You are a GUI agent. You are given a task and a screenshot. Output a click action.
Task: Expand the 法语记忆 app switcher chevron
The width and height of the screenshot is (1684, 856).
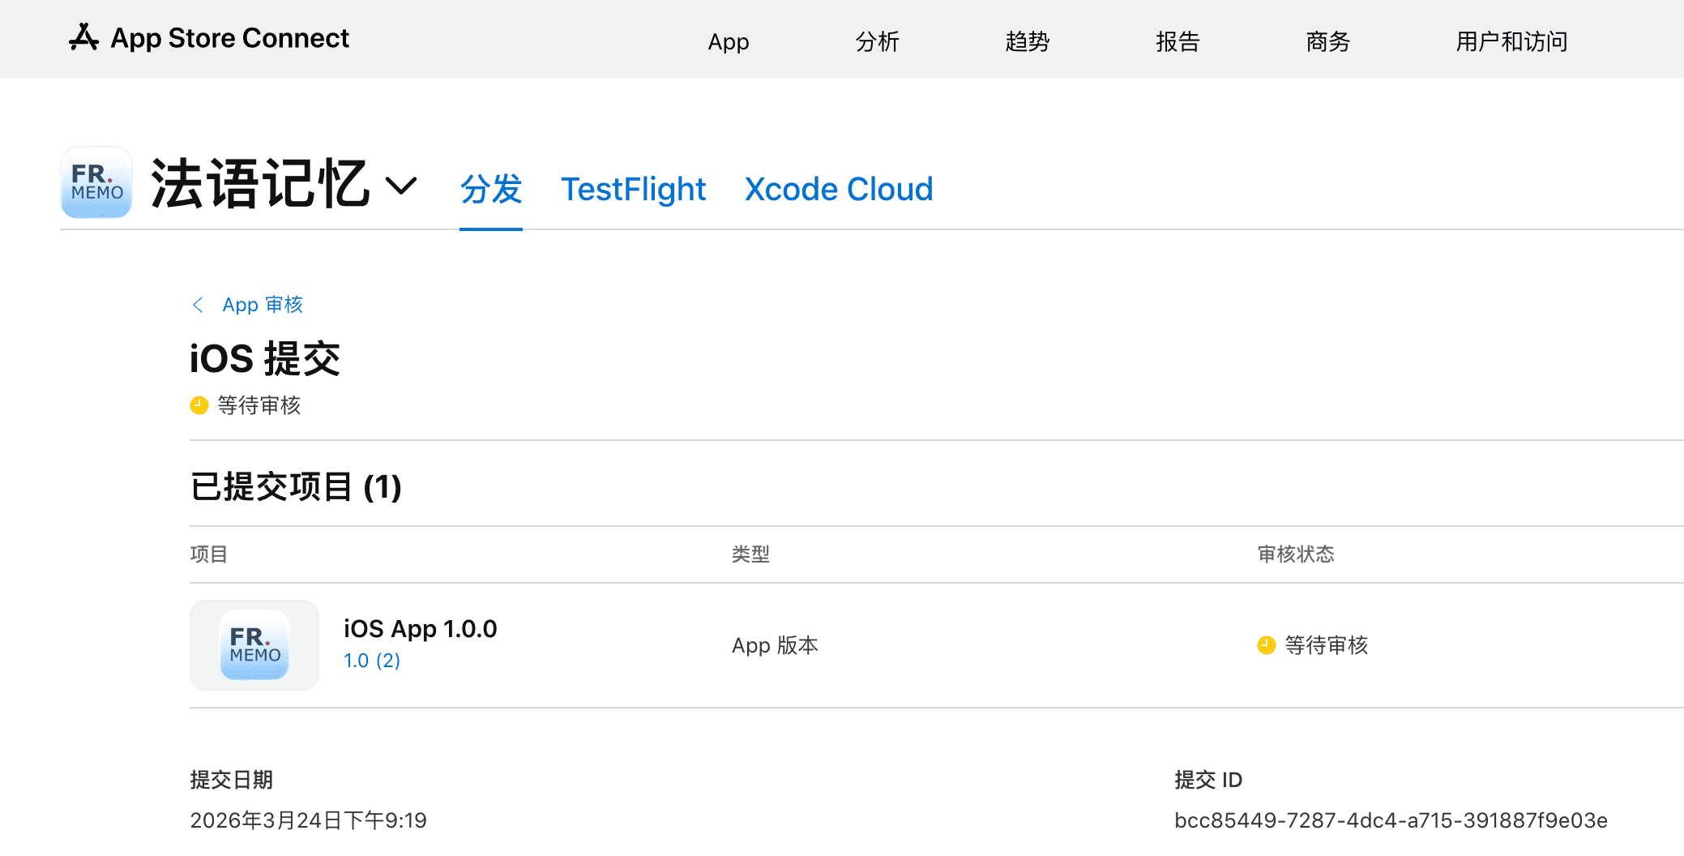[x=401, y=186]
